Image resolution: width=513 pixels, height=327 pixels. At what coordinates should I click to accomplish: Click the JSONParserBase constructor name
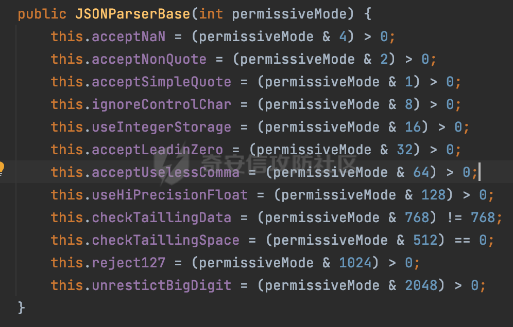(x=132, y=14)
